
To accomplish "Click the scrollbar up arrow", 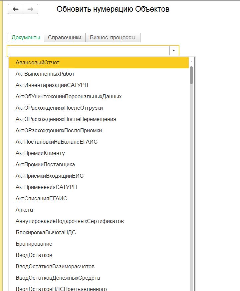I will tap(191, 61).
